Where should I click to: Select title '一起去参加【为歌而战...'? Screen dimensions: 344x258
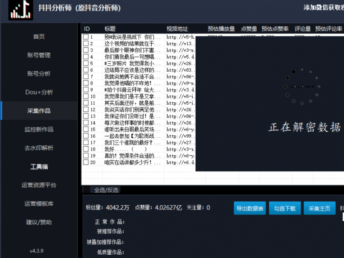pyautogui.click(x=132, y=136)
